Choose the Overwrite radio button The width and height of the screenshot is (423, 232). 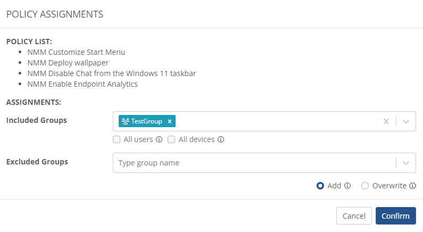[365, 186]
